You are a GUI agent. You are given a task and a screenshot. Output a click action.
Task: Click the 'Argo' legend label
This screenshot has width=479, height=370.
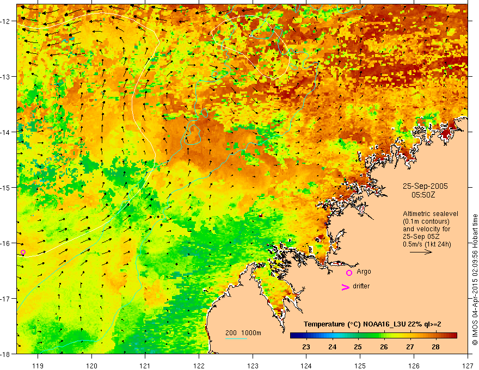click(364, 272)
